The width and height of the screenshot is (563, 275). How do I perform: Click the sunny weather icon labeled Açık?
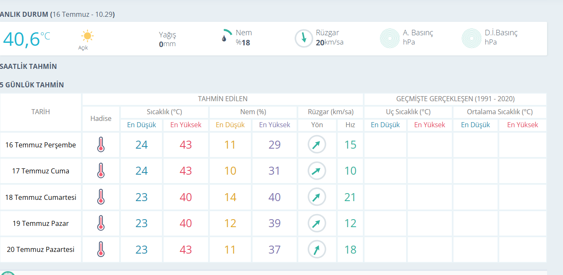tap(87, 36)
